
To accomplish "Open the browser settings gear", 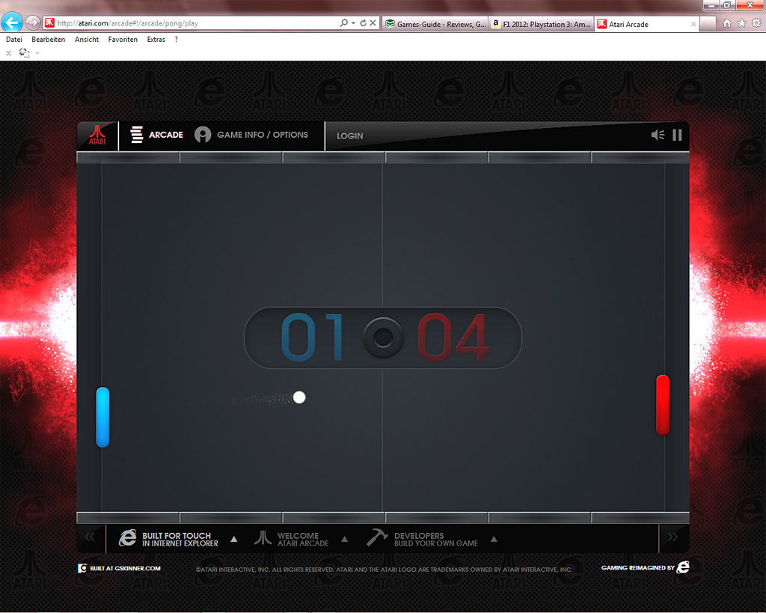I will click(756, 23).
